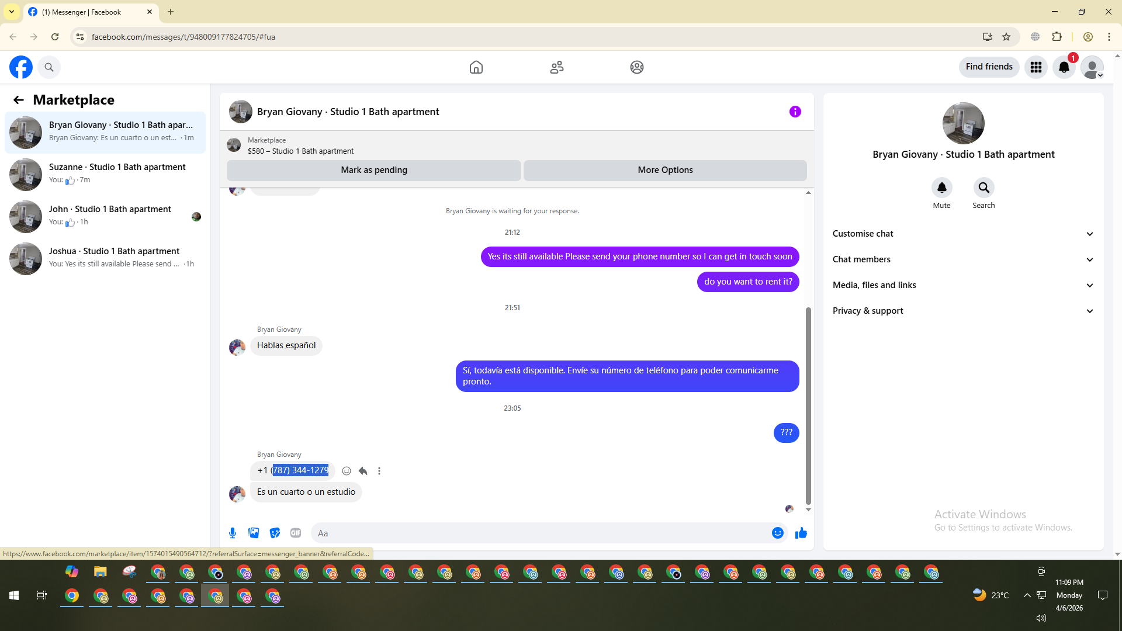The image size is (1122, 631).
Task: Choose a GIF from the composer
Action: 296,533
